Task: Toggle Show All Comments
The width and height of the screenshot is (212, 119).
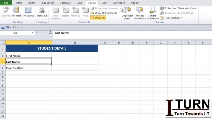Action: click(104, 13)
